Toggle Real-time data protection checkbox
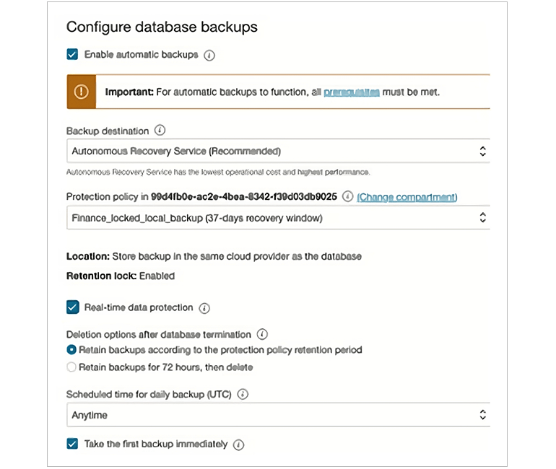The height and width of the screenshot is (469, 556). (73, 307)
